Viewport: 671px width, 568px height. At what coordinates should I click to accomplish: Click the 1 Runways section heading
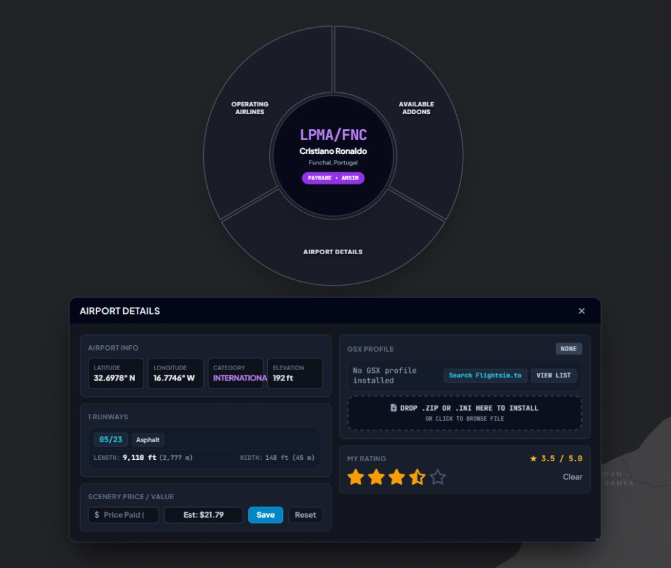[108, 417]
